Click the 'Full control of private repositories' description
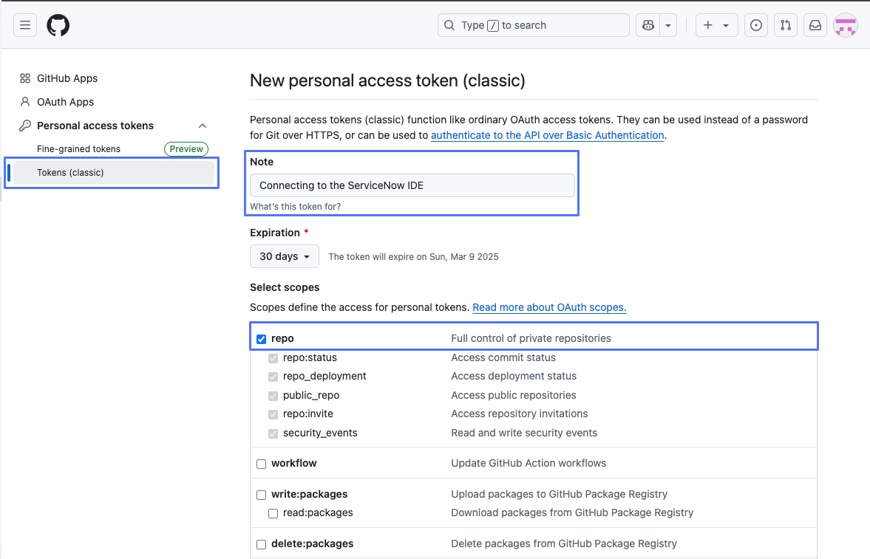 531,338
